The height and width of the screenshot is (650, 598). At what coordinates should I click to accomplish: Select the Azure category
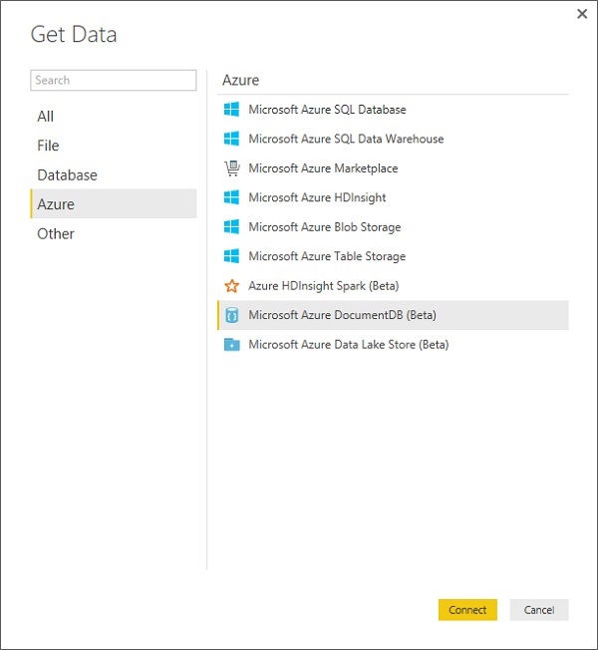56,204
